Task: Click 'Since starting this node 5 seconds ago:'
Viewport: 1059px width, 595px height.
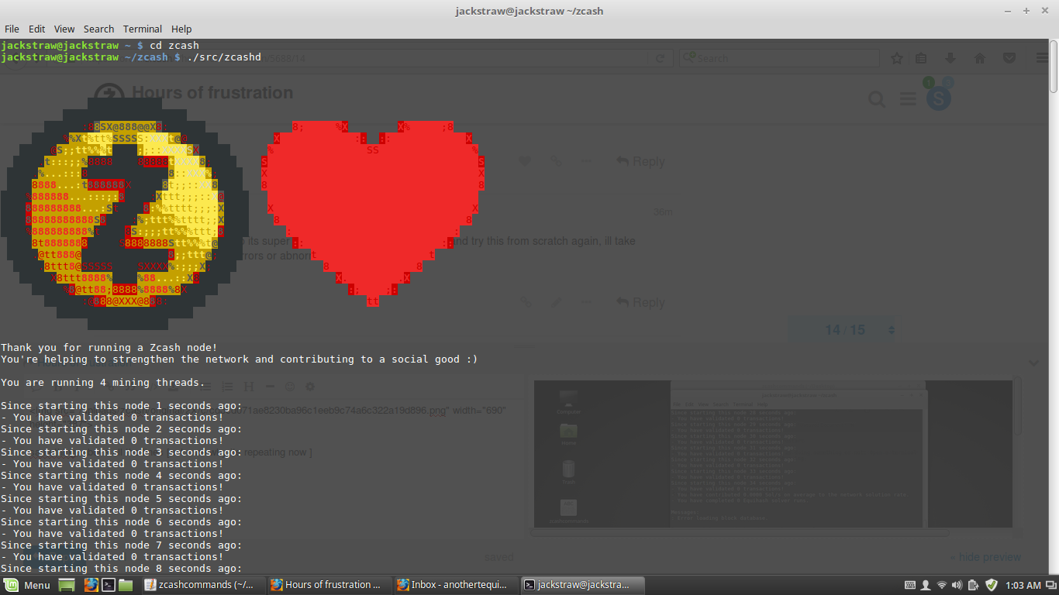Action: coord(122,499)
